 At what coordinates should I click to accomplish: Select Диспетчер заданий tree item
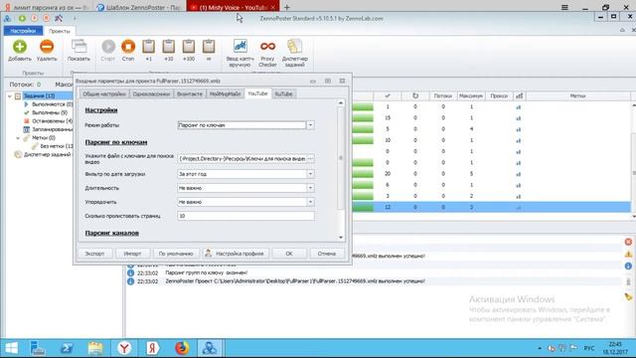pos(43,155)
